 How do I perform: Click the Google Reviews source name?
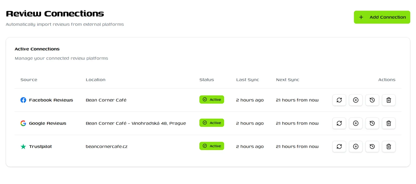point(48,123)
